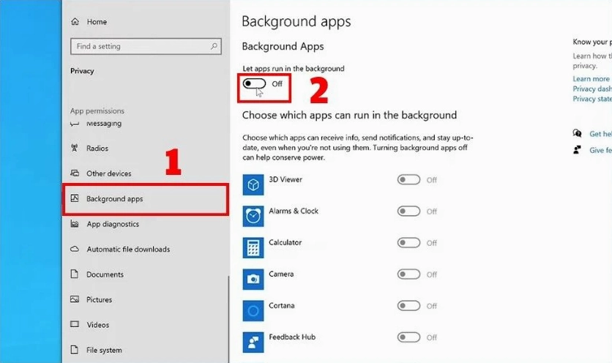This screenshot has width=612, height=363.
Task: Open the Privacy dashboard link
Action: [x=592, y=89]
